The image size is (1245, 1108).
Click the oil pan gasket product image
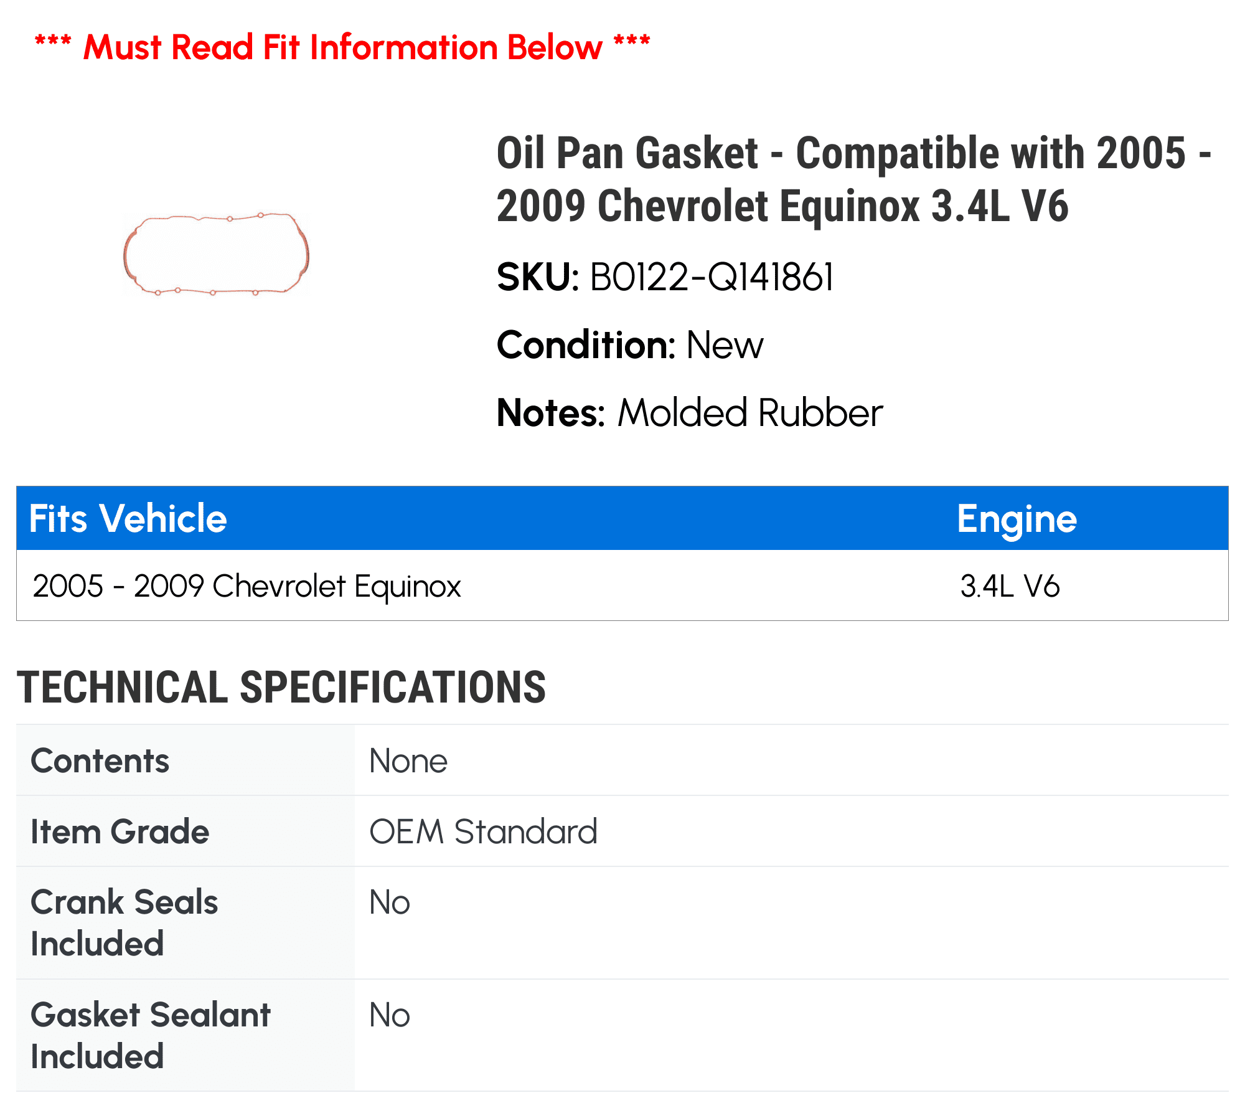tap(216, 253)
